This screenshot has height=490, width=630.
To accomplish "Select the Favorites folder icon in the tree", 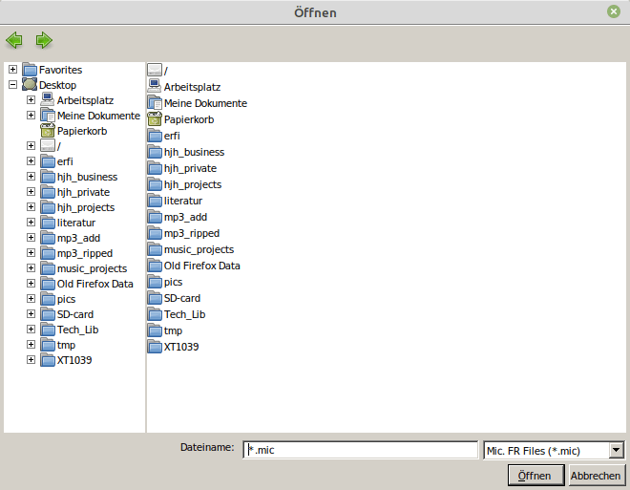I will [x=30, y=70].
